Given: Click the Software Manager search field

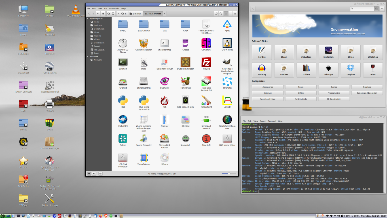Looking at the screenshot, I should [362, 9].
